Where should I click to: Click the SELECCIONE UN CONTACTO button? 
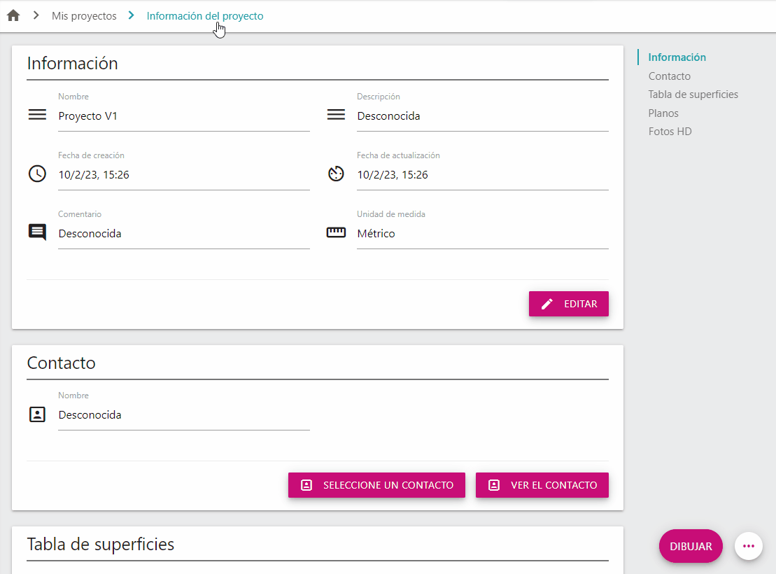point(376,485)
